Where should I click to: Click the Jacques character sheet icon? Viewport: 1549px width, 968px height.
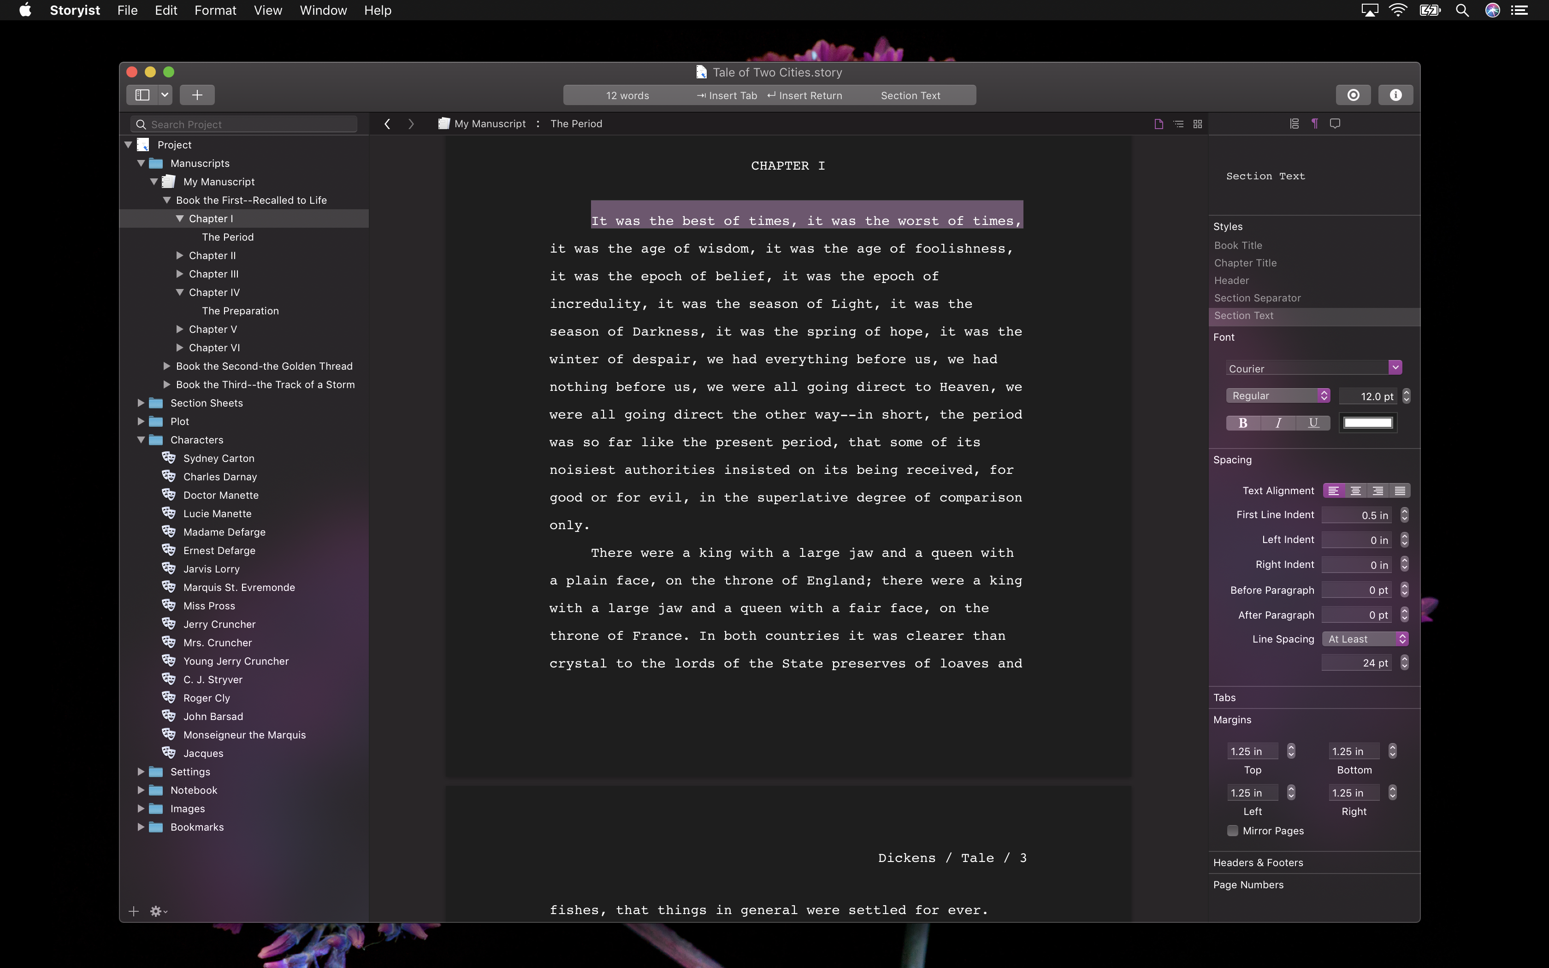[169, 753]
